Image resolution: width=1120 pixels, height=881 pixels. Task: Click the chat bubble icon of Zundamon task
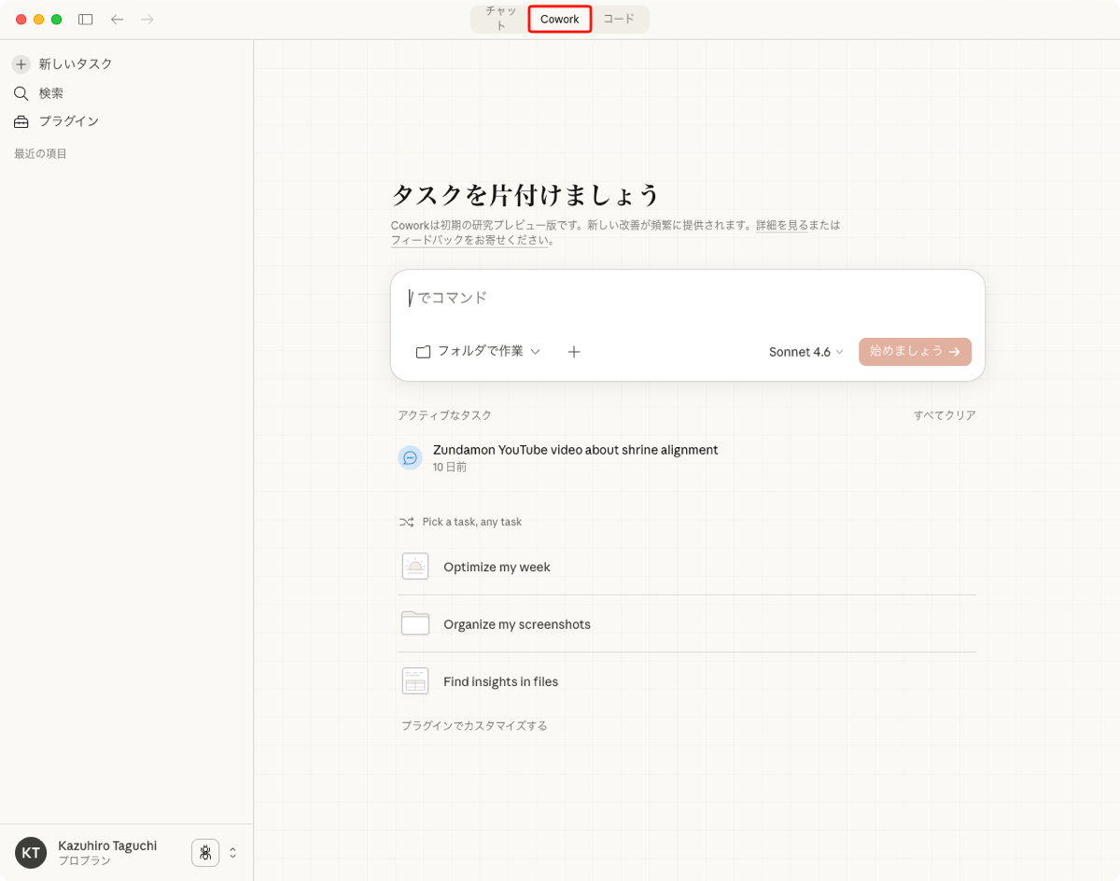click(410, 457)
